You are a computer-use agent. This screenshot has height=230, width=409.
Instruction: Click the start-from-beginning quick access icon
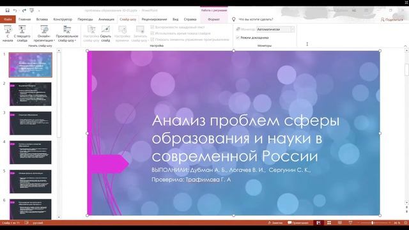click(32, 10)
